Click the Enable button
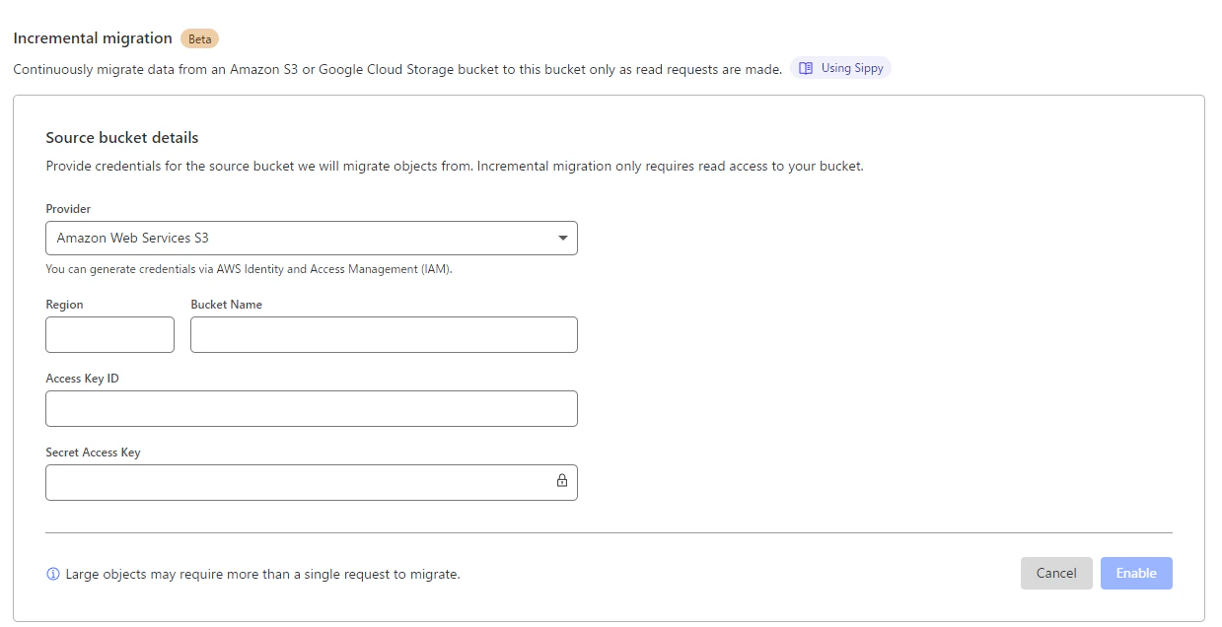Image resolution: width=1222 pixels, height=627 pixels. (1136, 573)
